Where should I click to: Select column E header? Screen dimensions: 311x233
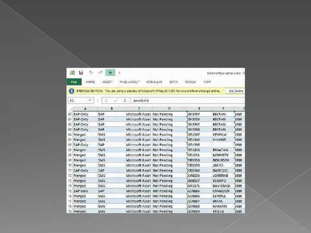pyautogui.click(x=199, y=109)
